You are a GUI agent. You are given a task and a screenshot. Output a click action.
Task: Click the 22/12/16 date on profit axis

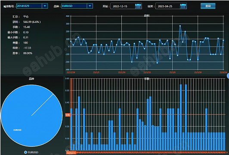[x=71, y=72]
